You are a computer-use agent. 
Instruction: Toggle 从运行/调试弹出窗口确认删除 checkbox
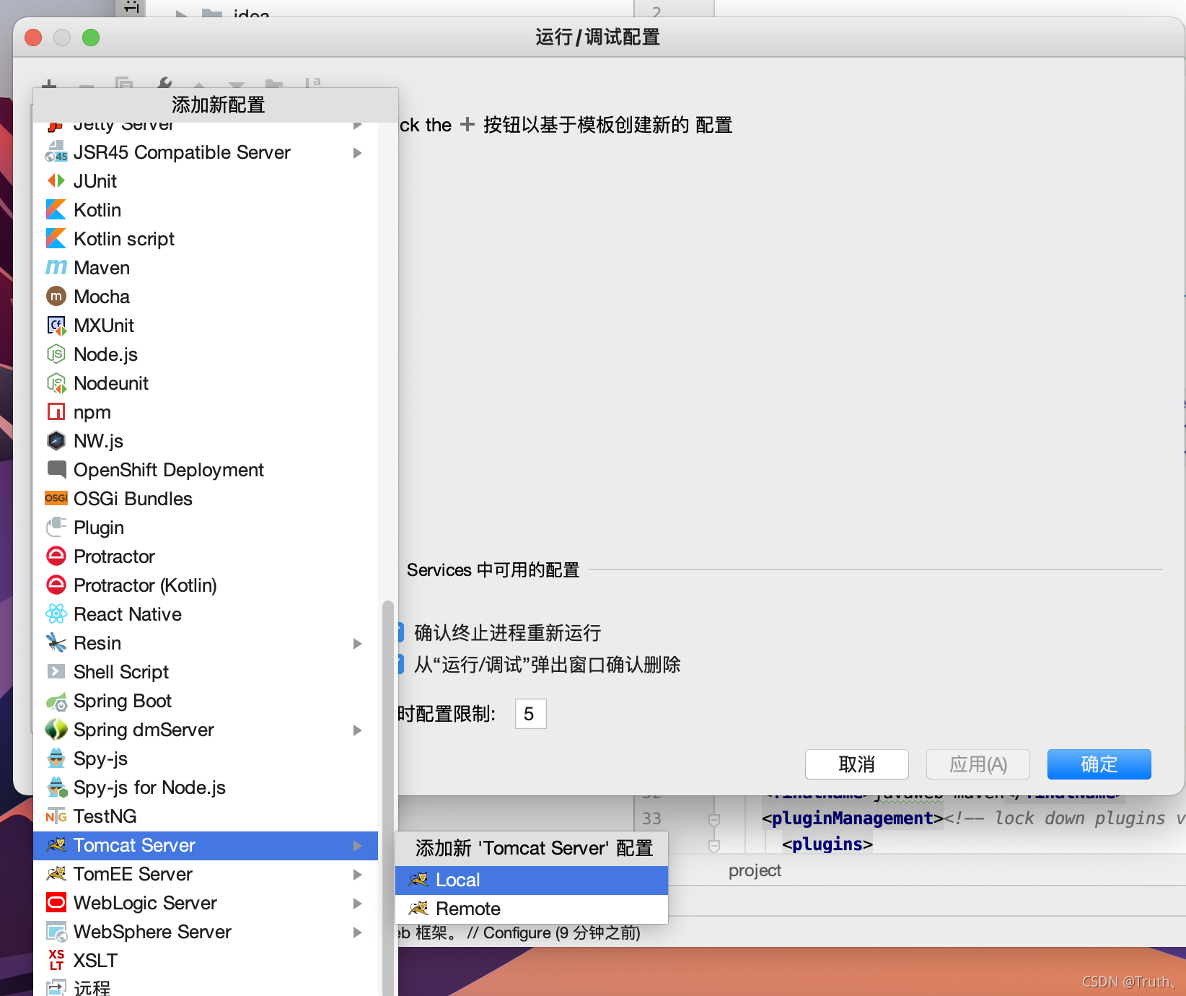pyautogui.click(x=400, y=664)
